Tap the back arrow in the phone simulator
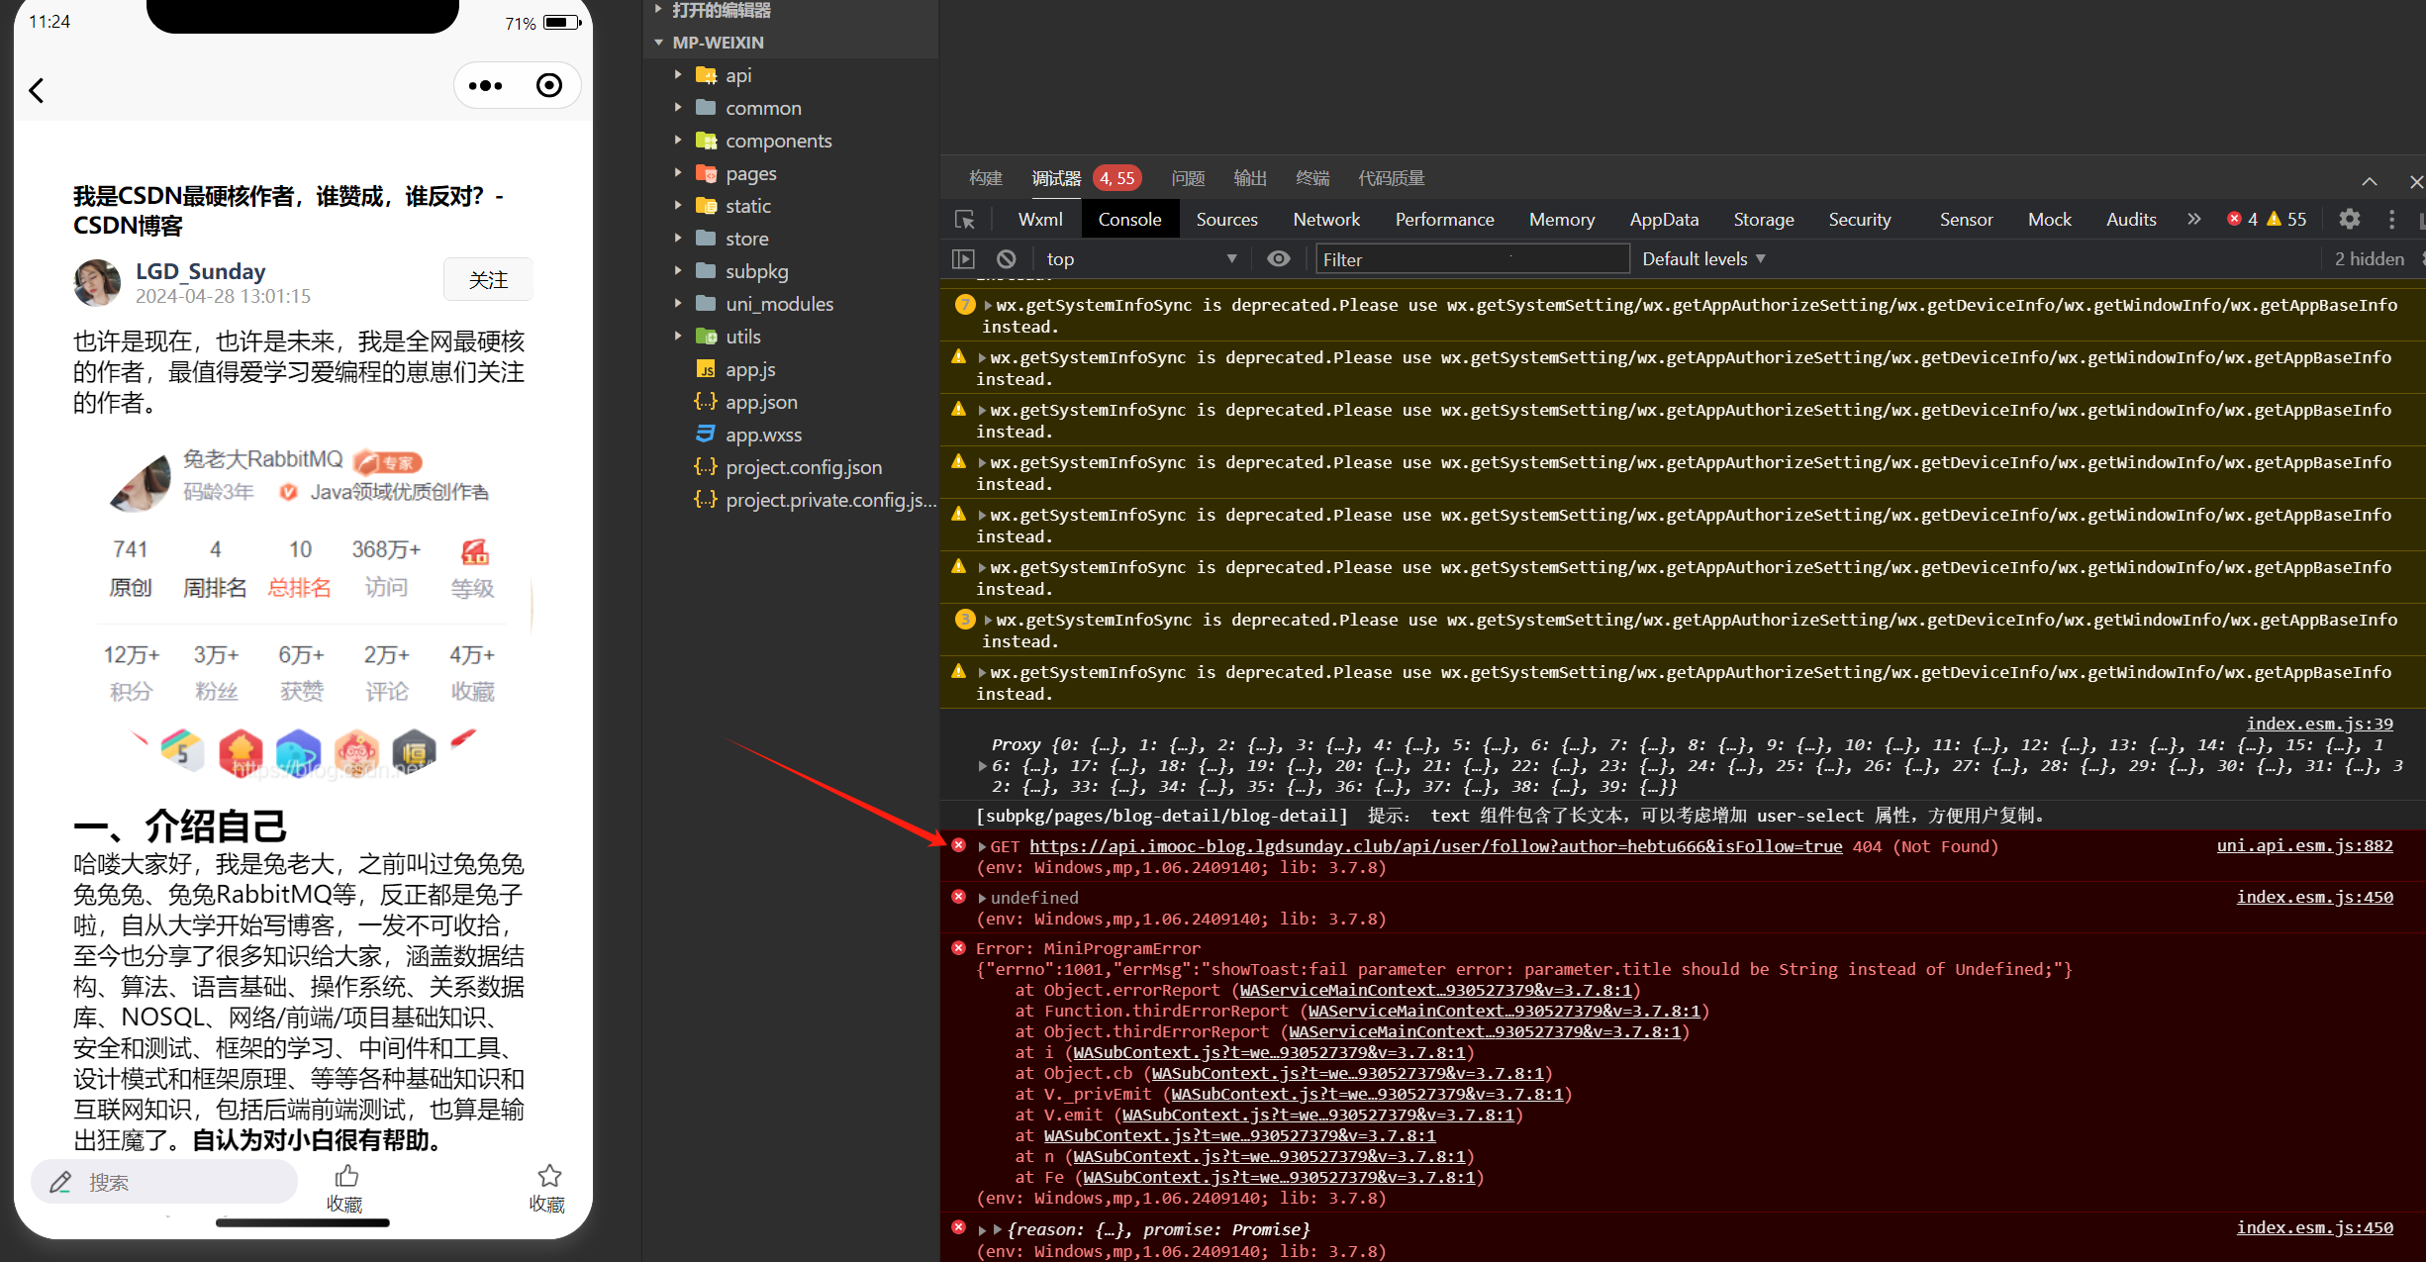The height and width of the screenshot is (1262, 2426). pyautogui.click(x=37, y=90)
